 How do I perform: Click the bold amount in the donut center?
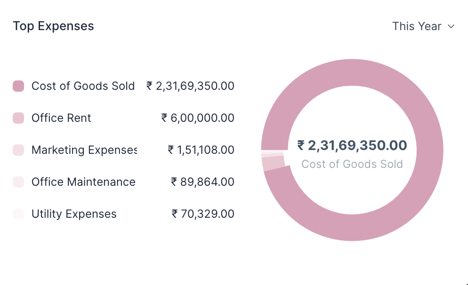pyautogui.click(x=352, y=146)
